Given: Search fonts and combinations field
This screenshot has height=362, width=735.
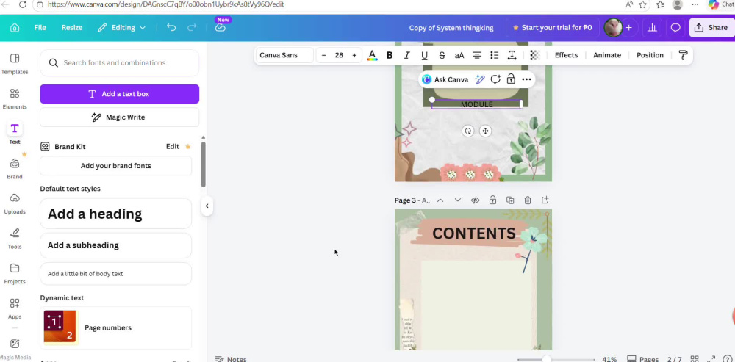Looking at the screenshot, I should point(120,62).
